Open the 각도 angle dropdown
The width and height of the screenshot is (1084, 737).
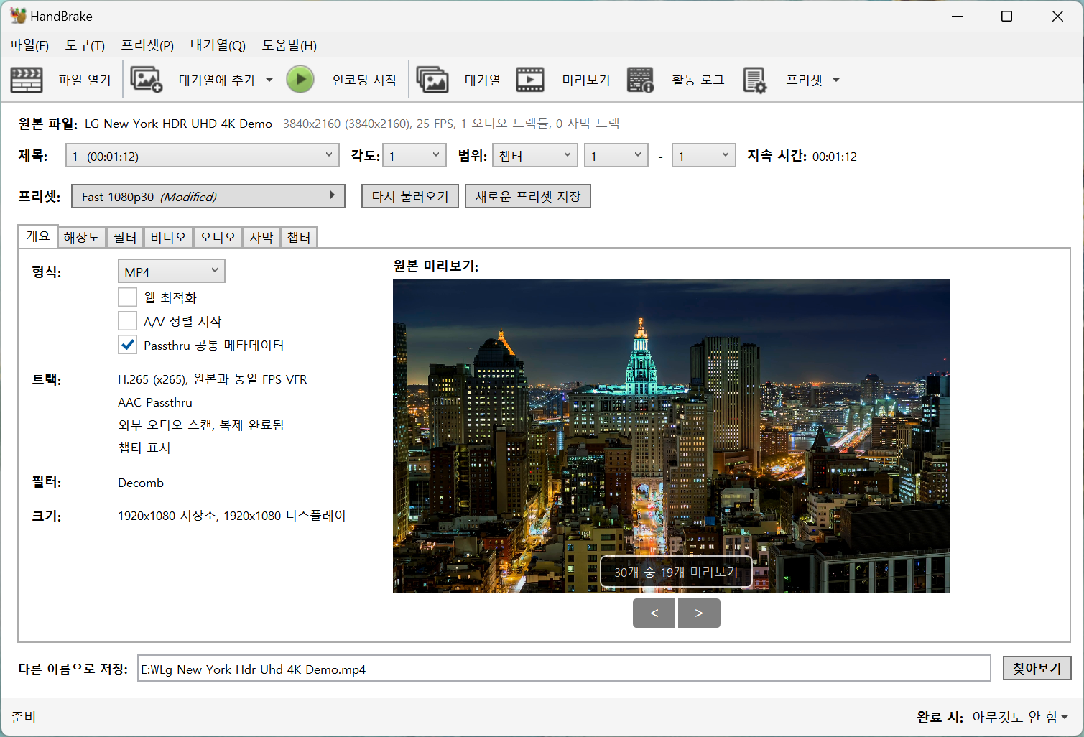click(414, 155)
